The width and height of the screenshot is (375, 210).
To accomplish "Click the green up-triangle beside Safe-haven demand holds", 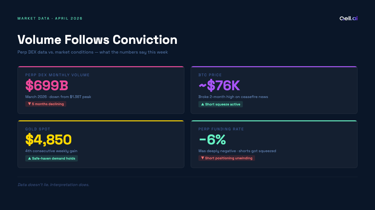I will click(x=29, y=158).
